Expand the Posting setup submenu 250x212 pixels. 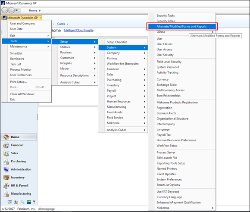click(x=123, y=58)
